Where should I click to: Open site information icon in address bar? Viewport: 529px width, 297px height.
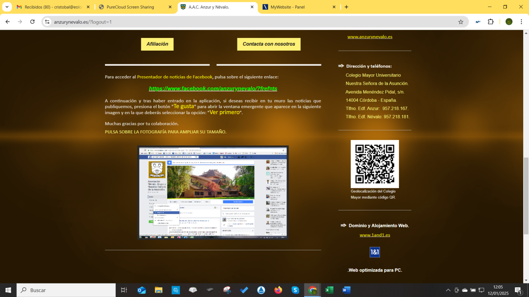pos(47,22)
